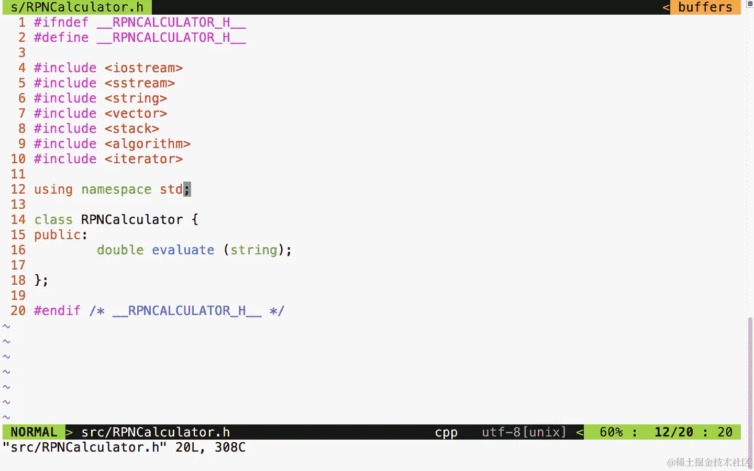Click the cpp filetype indicator
The width and height of the screenshot is (754, 471).
pyautogui.click(x=446, y=432)
